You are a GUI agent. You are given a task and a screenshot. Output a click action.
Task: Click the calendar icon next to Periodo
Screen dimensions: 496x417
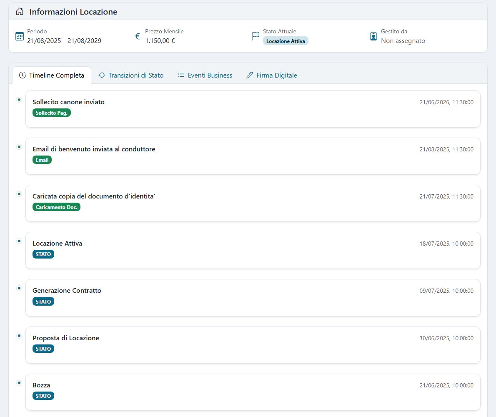(x=20, y=36)
